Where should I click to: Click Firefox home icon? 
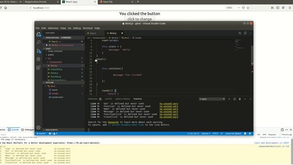click(x=5, y=8)
